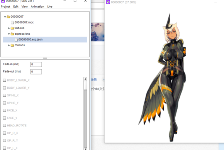Open the Project menu
The width and height of the screenshot is (224, 150).
[x=5, y=7]
